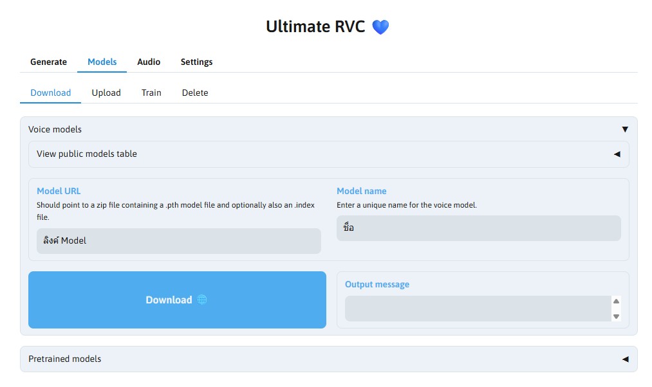The height and width of the screenshot is (387, 652).
Task: Select the Download sub-tab
Action: pyautogui.click(x=51, y=93)
